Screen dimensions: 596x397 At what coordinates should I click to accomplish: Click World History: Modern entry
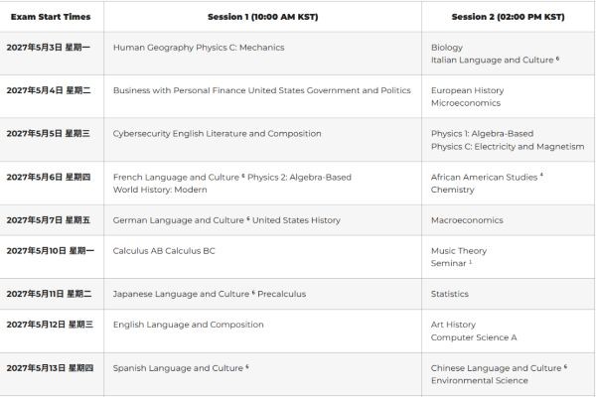[x=160, y=190]
